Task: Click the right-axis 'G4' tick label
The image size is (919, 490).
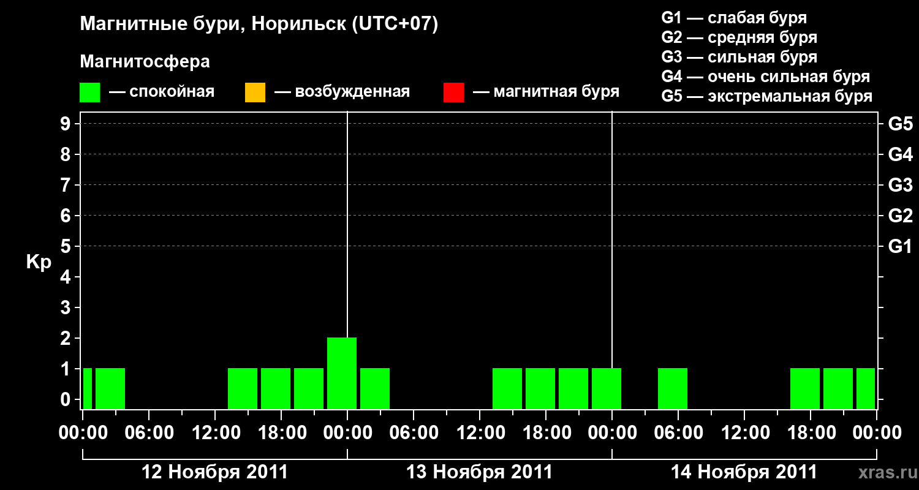Action: tap(901, 154)
